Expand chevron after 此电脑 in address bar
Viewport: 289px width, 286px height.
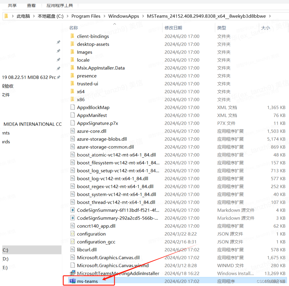tap(34, 16)
